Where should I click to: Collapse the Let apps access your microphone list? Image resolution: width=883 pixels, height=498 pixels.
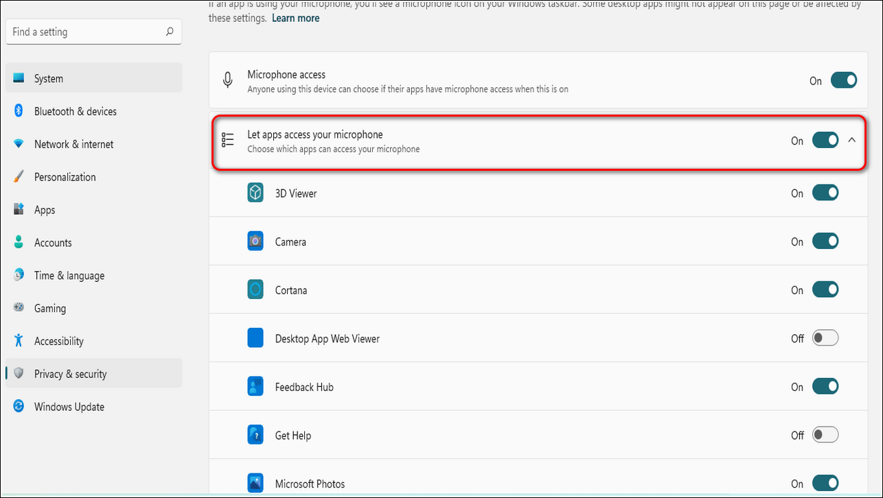[x=852, y=140]
